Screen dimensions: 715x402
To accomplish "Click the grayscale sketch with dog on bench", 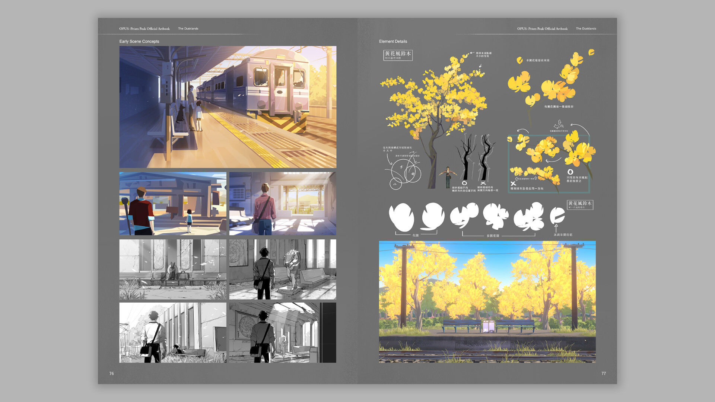I will click(172, 269).
